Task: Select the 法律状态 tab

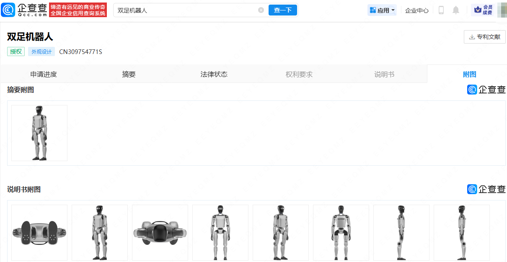Action: pyautogui.click(x=214, y=74)
